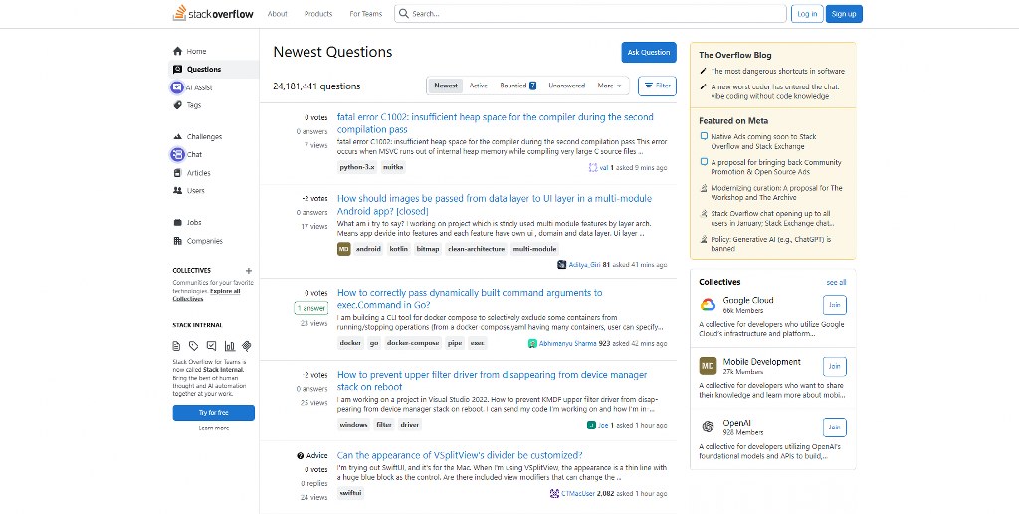Click the kotlin tag

(x=399, y=249)
